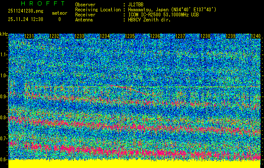
Task: Click the observer callsign JL2TBB
Action: 137,4
